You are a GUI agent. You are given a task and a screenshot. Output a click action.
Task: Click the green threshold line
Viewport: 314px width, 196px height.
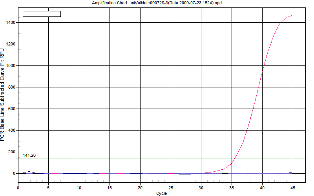[x=161, y=158]
